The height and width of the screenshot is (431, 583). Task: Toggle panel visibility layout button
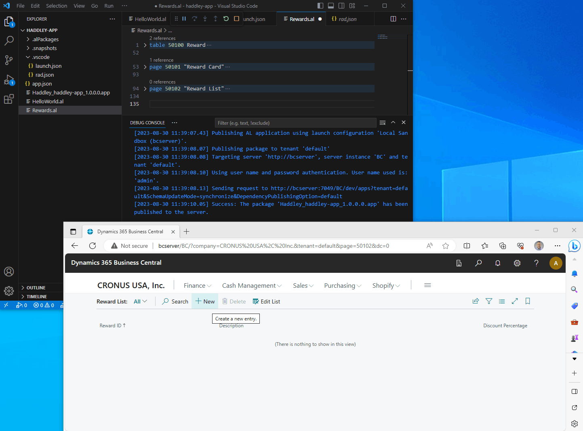[x=331, y=6]
